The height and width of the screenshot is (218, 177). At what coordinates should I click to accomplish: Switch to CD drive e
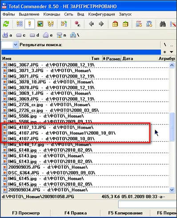(48, 35)
